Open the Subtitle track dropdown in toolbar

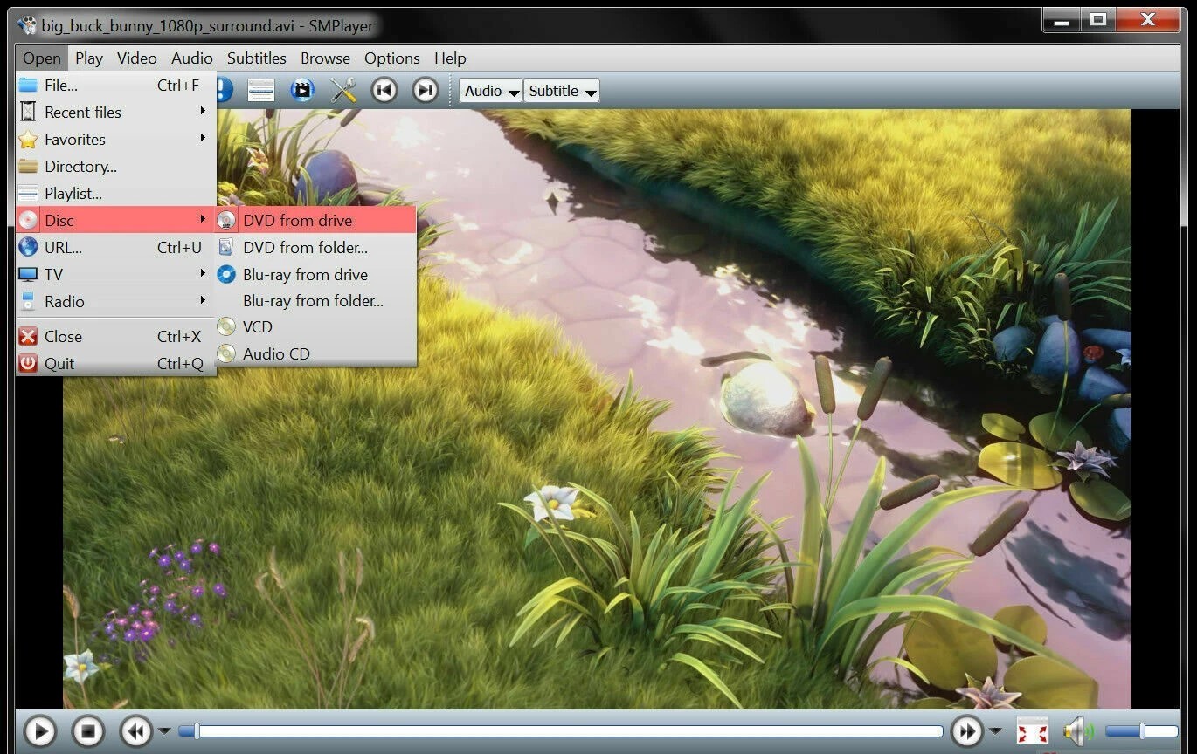562,91
